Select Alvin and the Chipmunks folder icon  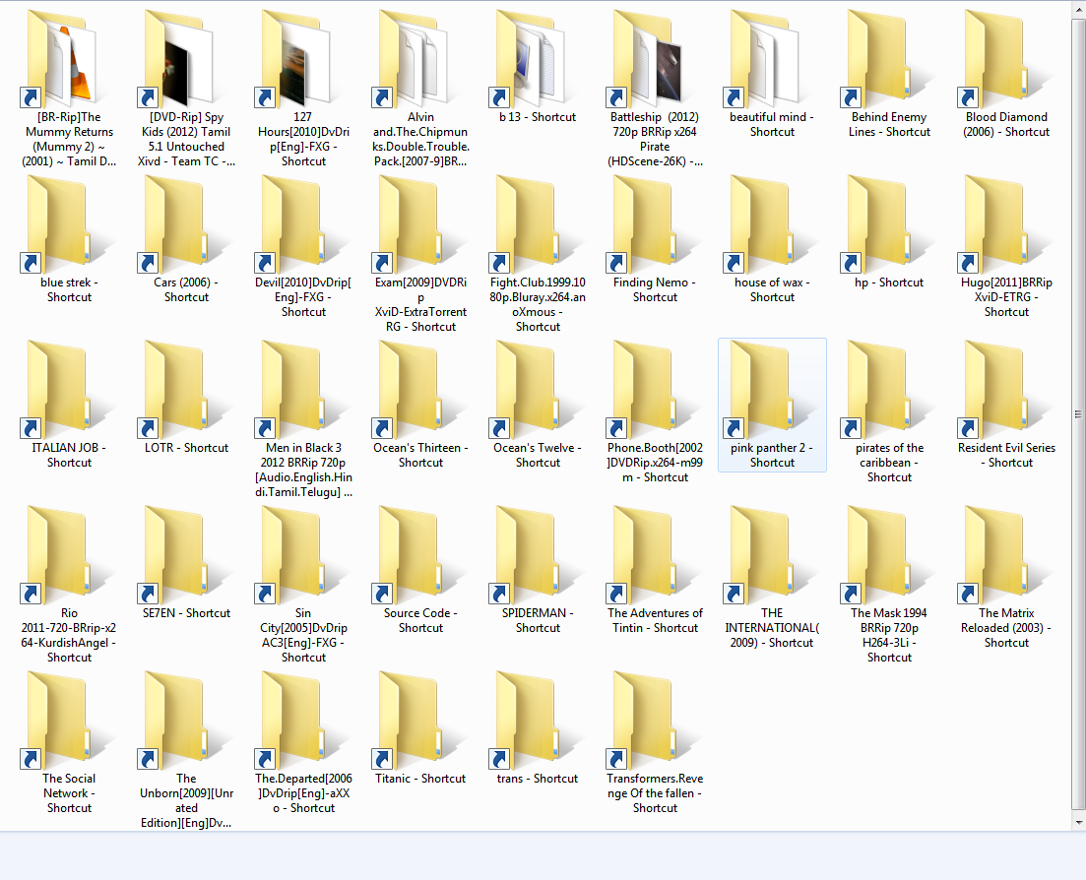pyautogui.click(x=411, y=59)
